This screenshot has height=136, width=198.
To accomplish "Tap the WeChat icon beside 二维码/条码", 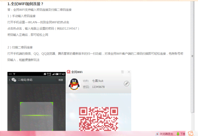I will click(14, 80).
